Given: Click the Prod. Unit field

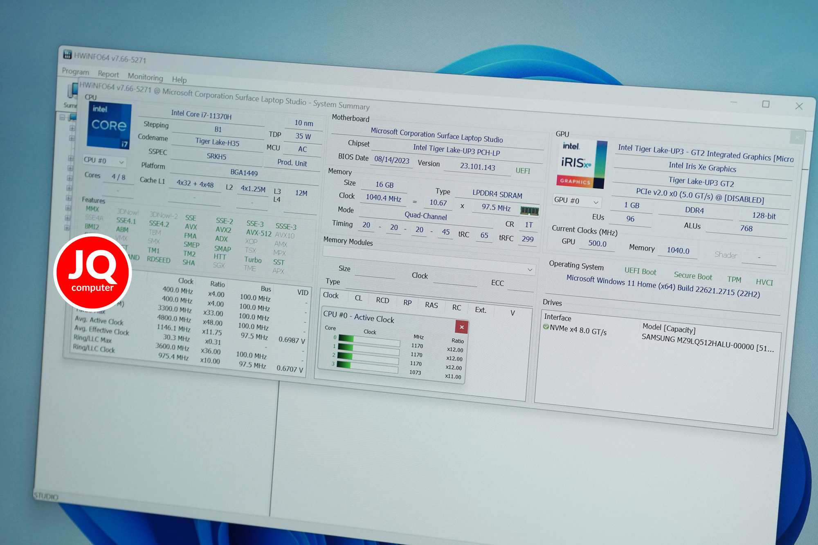Looking at the screenshot, I should [x=292, y=163].
